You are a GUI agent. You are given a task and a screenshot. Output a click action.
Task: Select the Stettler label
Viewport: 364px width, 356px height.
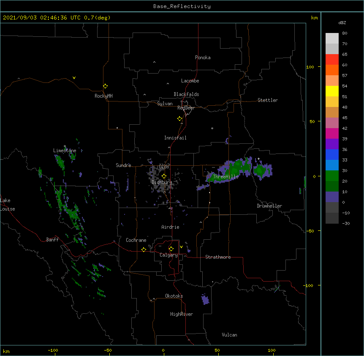coord(267,100)
